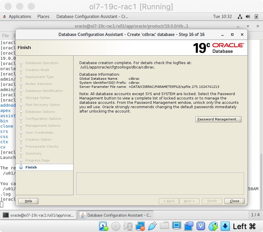The image size is (263, 232).
Task: Open the Database Configuration Assistant top-bar menu
Action: pos(92,17)
